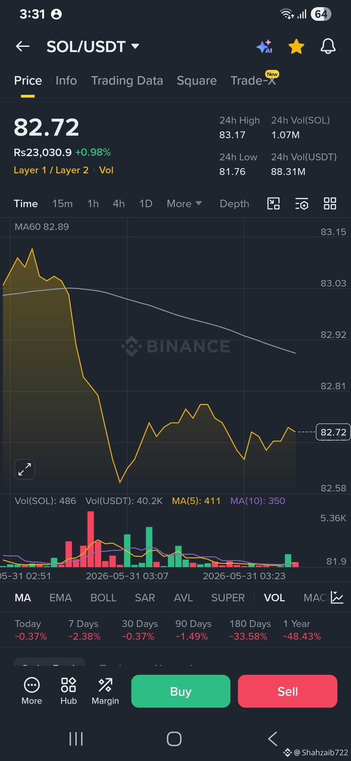Viewport: 351px width, 761px height.
Task: Open the multi-chart grid icon
Action: (330, 204)
